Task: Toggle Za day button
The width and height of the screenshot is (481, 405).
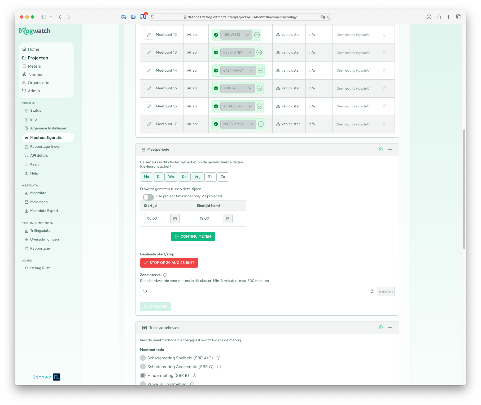Action: (211, 177)
